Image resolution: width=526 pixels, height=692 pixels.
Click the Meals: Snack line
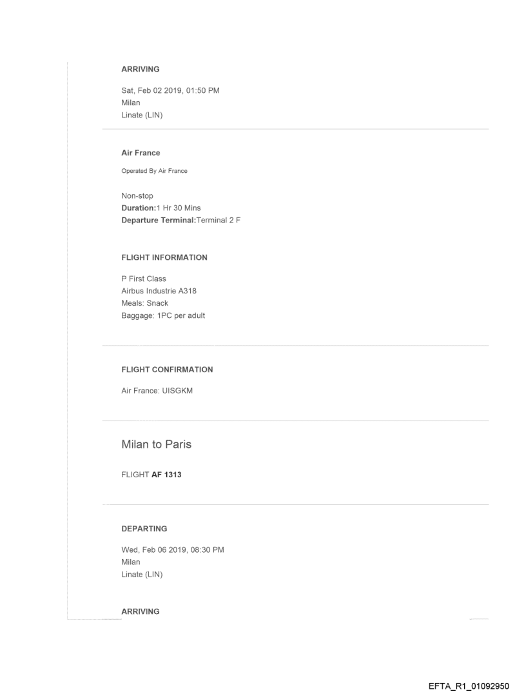(145, 303)
